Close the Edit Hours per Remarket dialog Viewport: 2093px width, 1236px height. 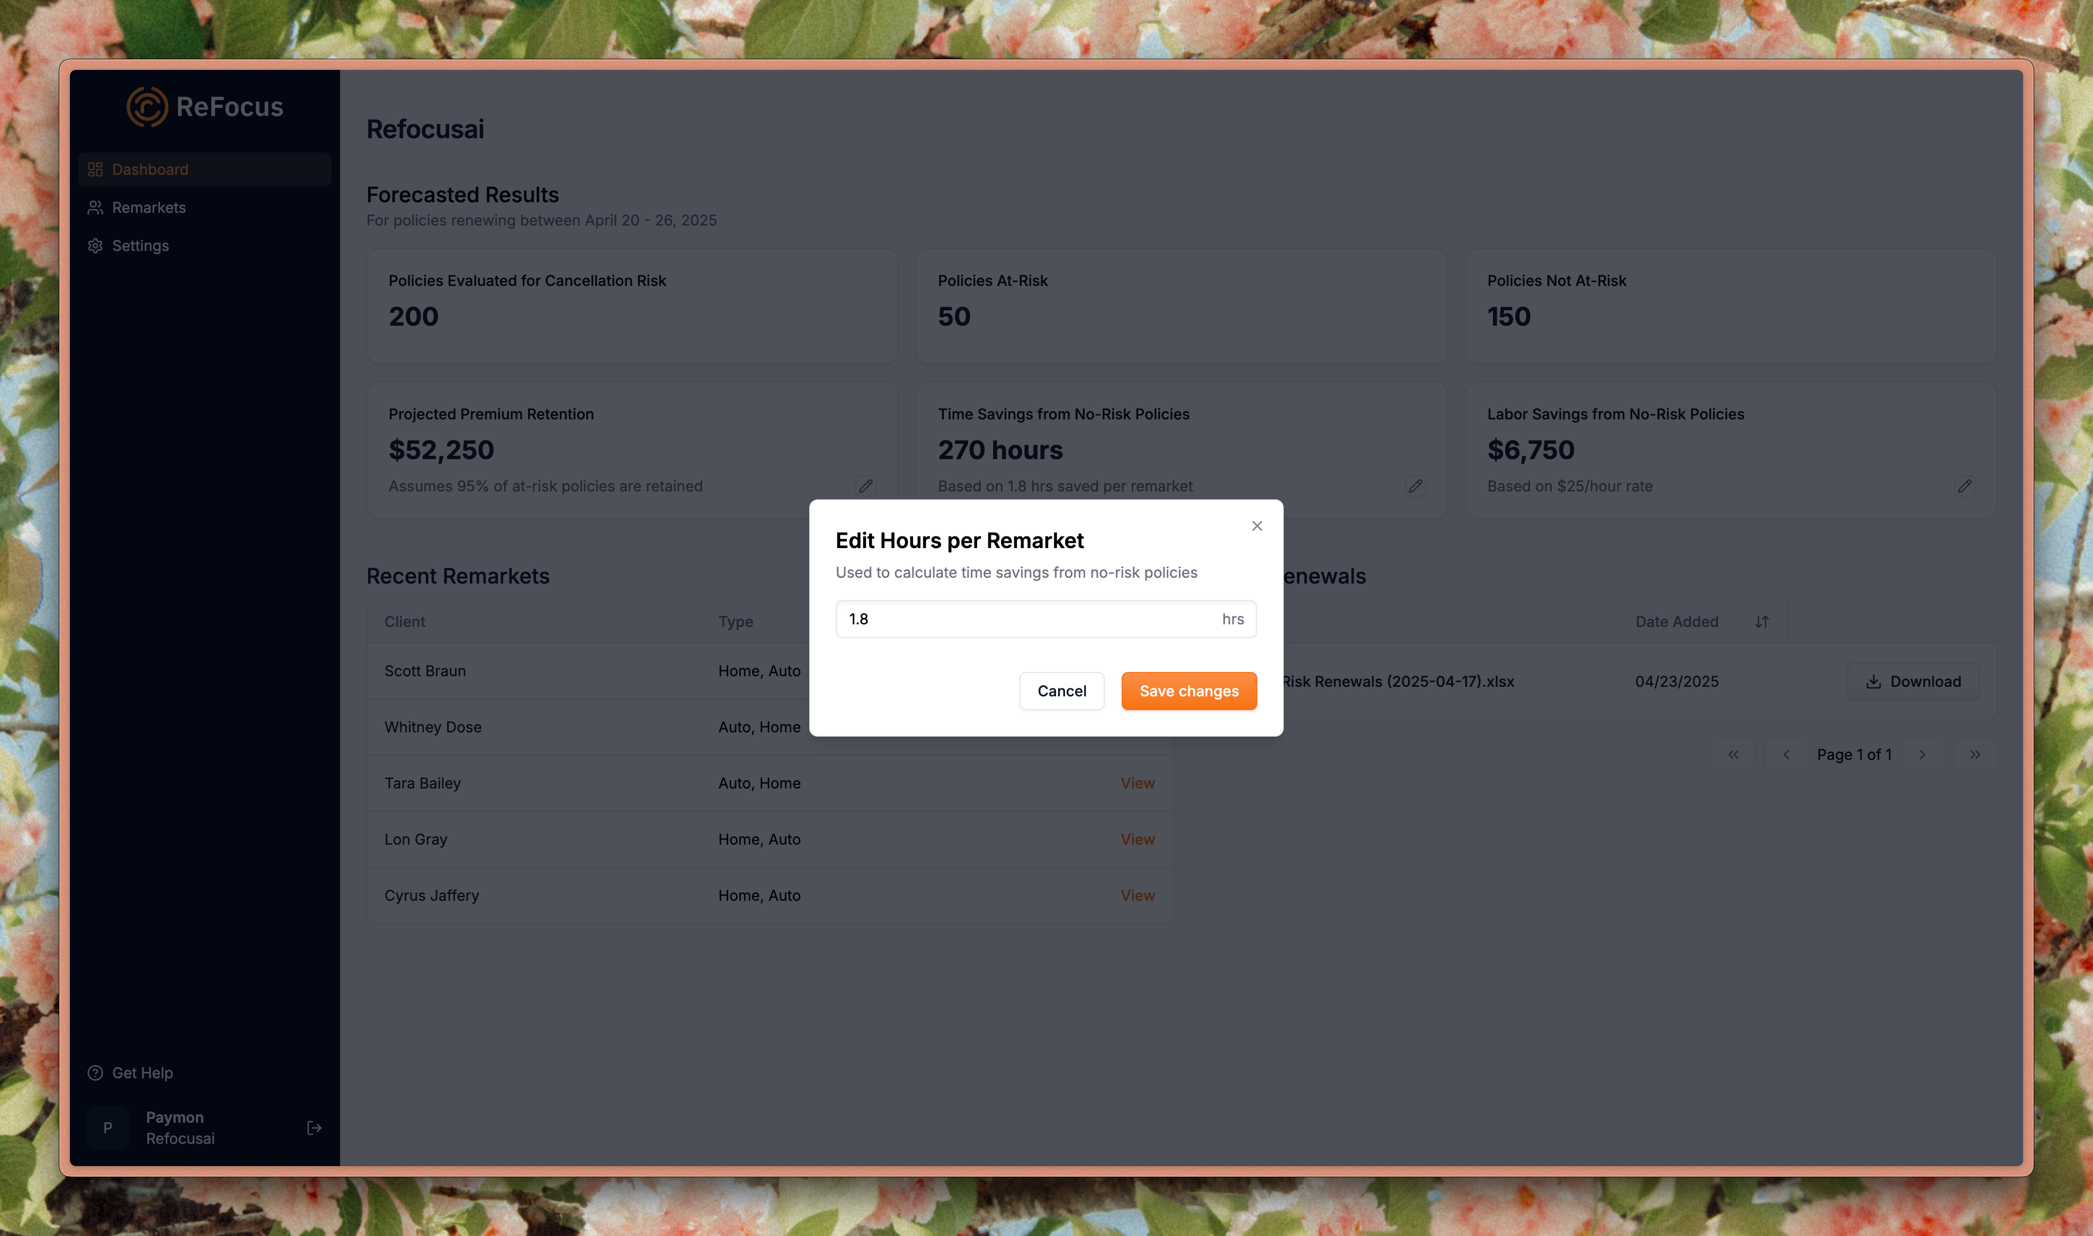point(1257,525)
